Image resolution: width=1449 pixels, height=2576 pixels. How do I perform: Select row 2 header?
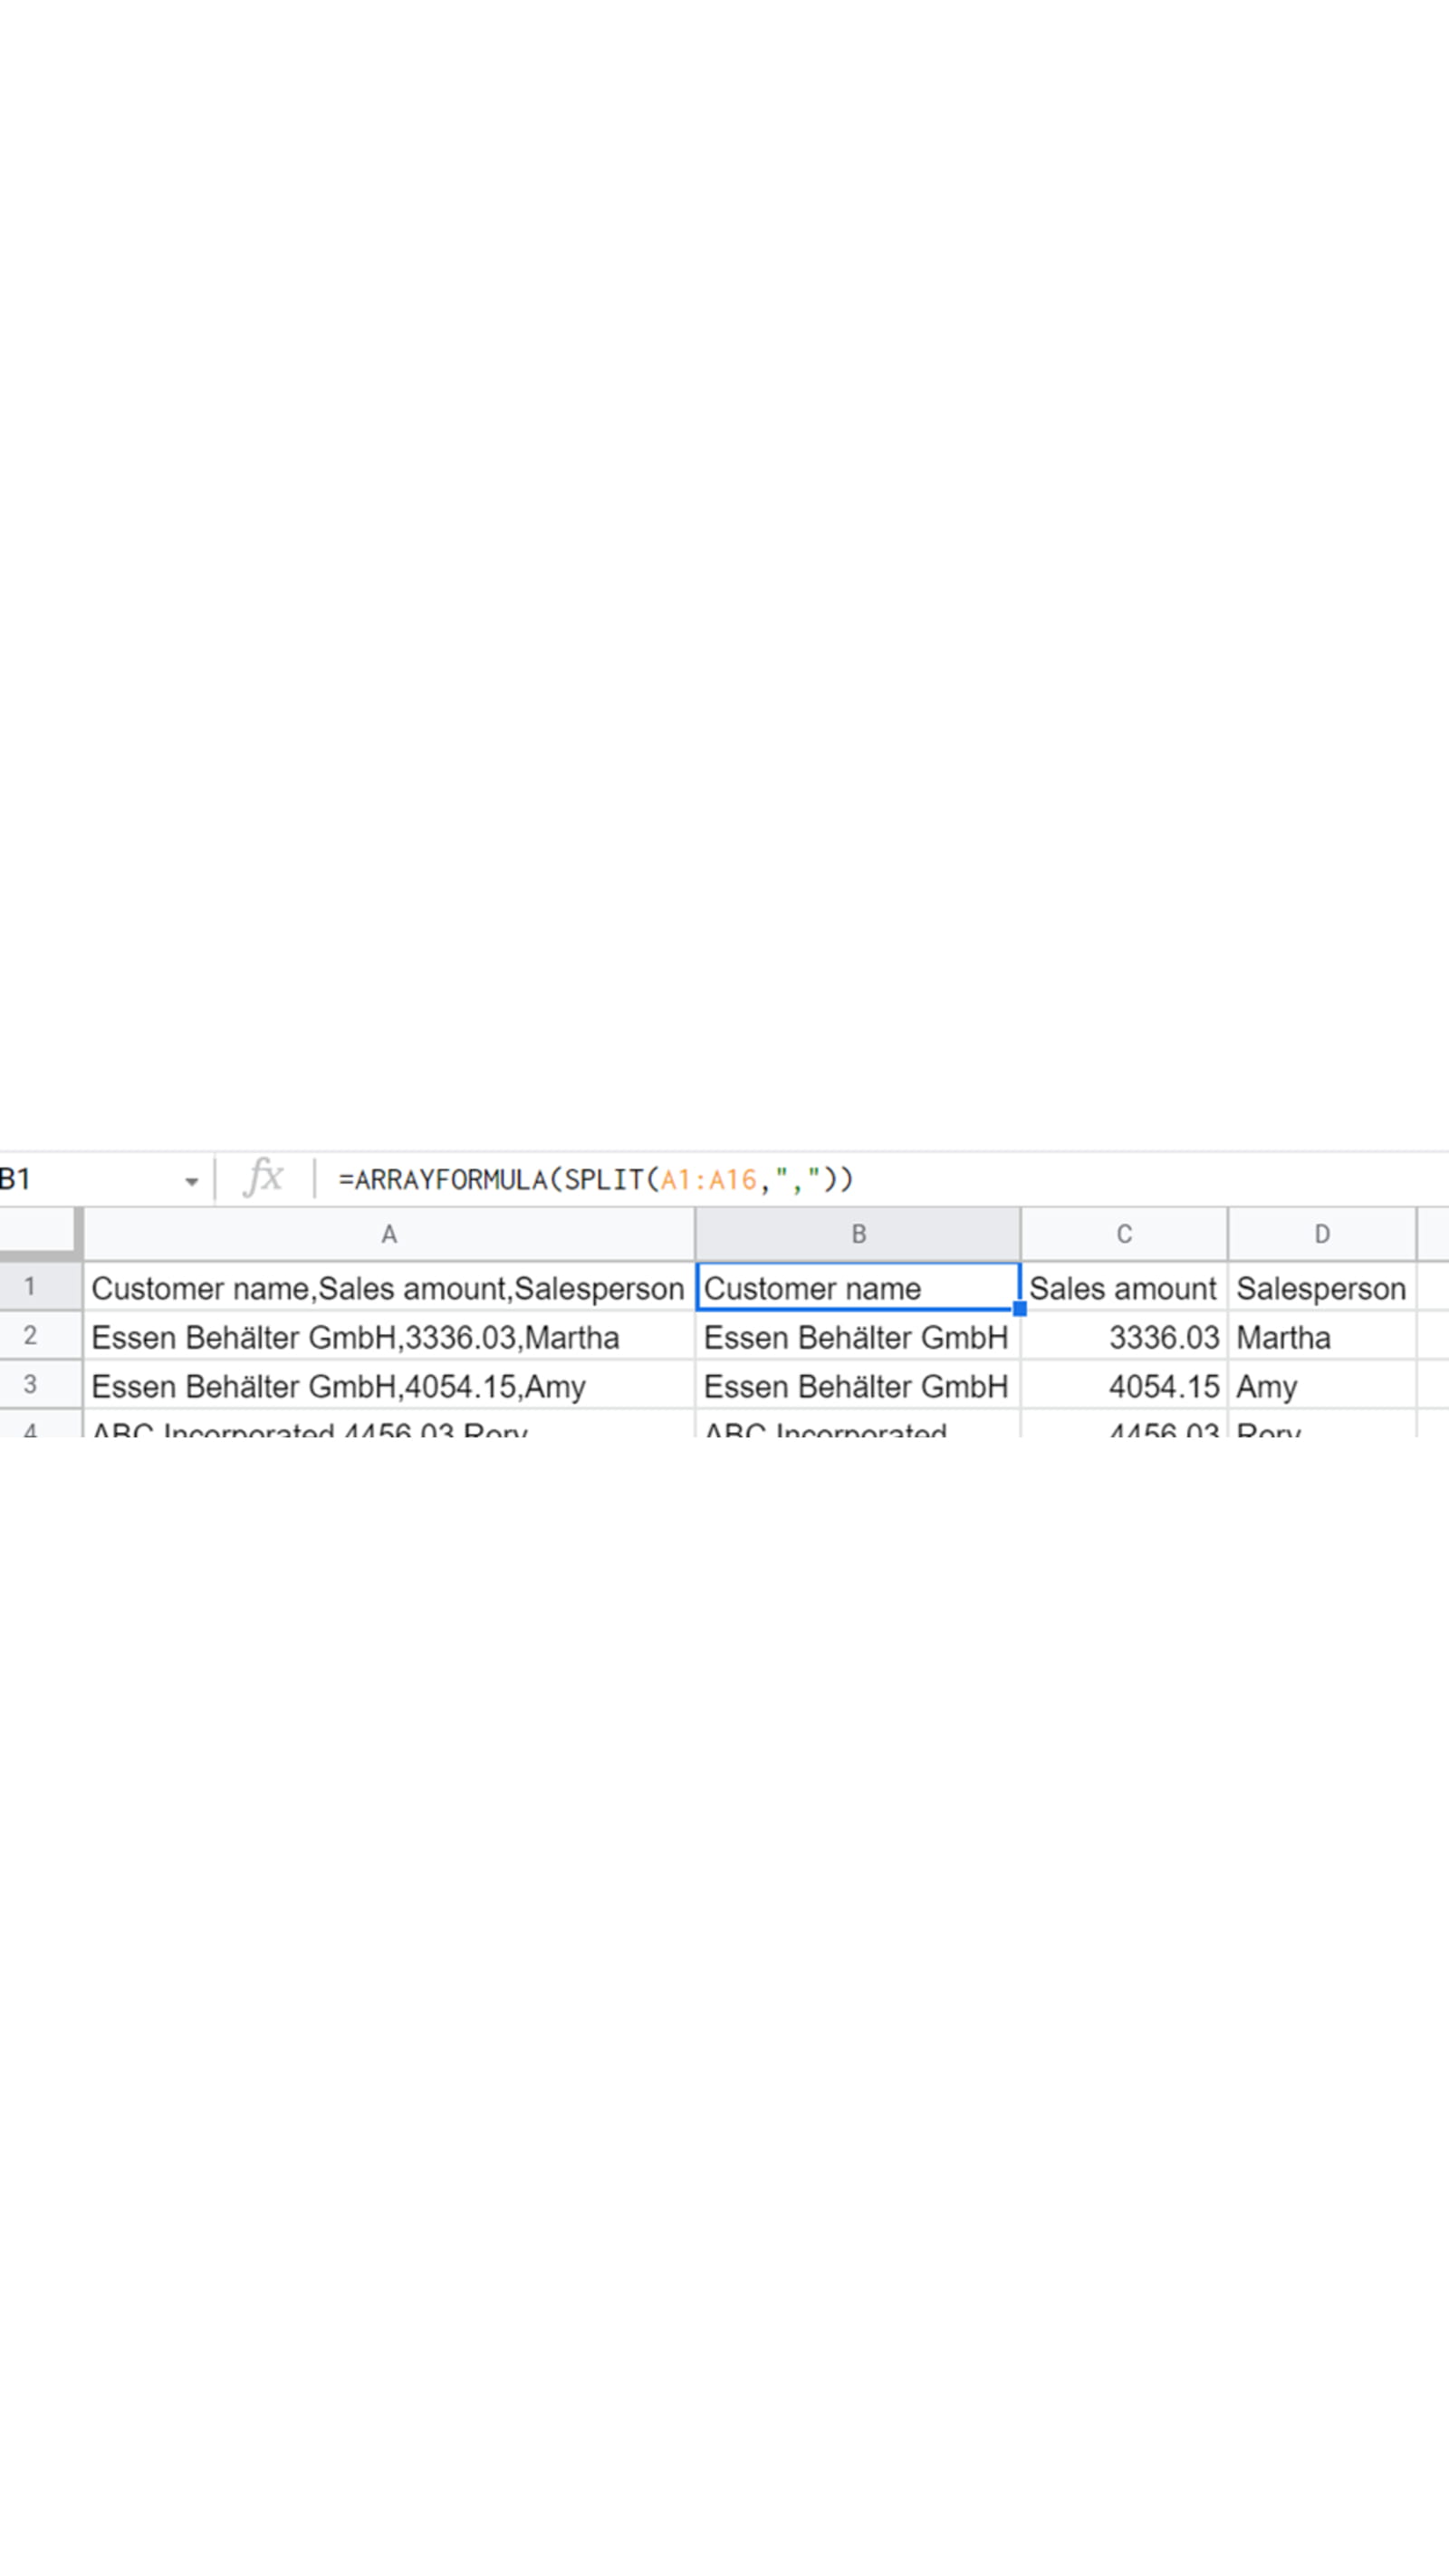coord(30,1335)
